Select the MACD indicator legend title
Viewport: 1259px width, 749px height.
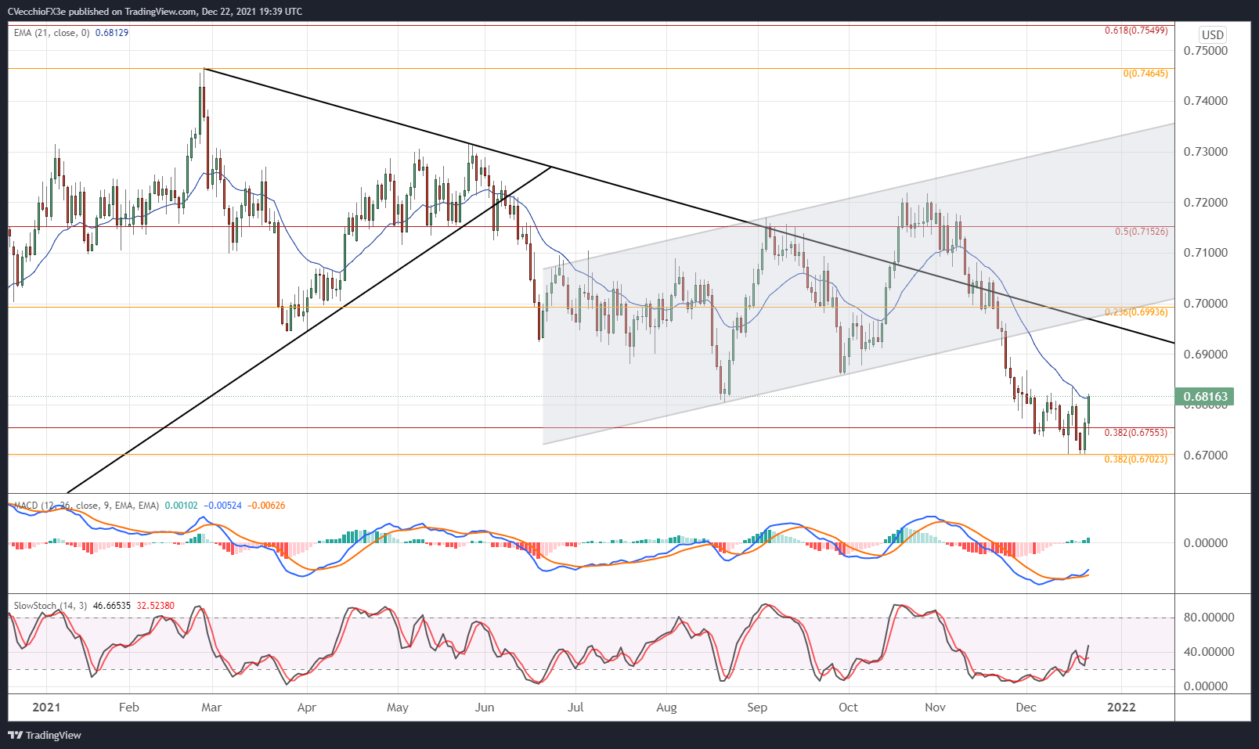87,506
